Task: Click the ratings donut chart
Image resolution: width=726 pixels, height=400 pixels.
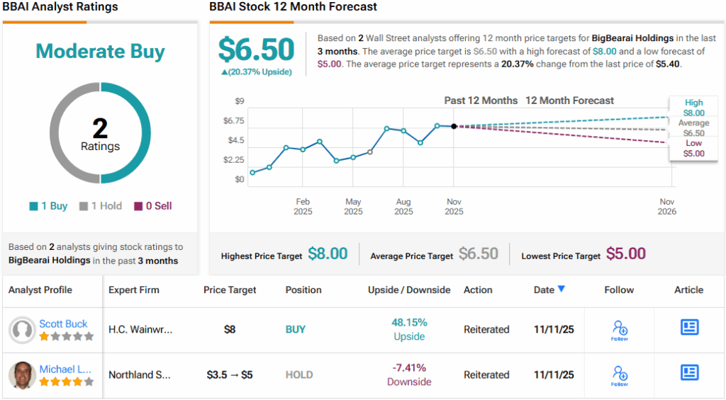Action: click(x=100, y=132)
